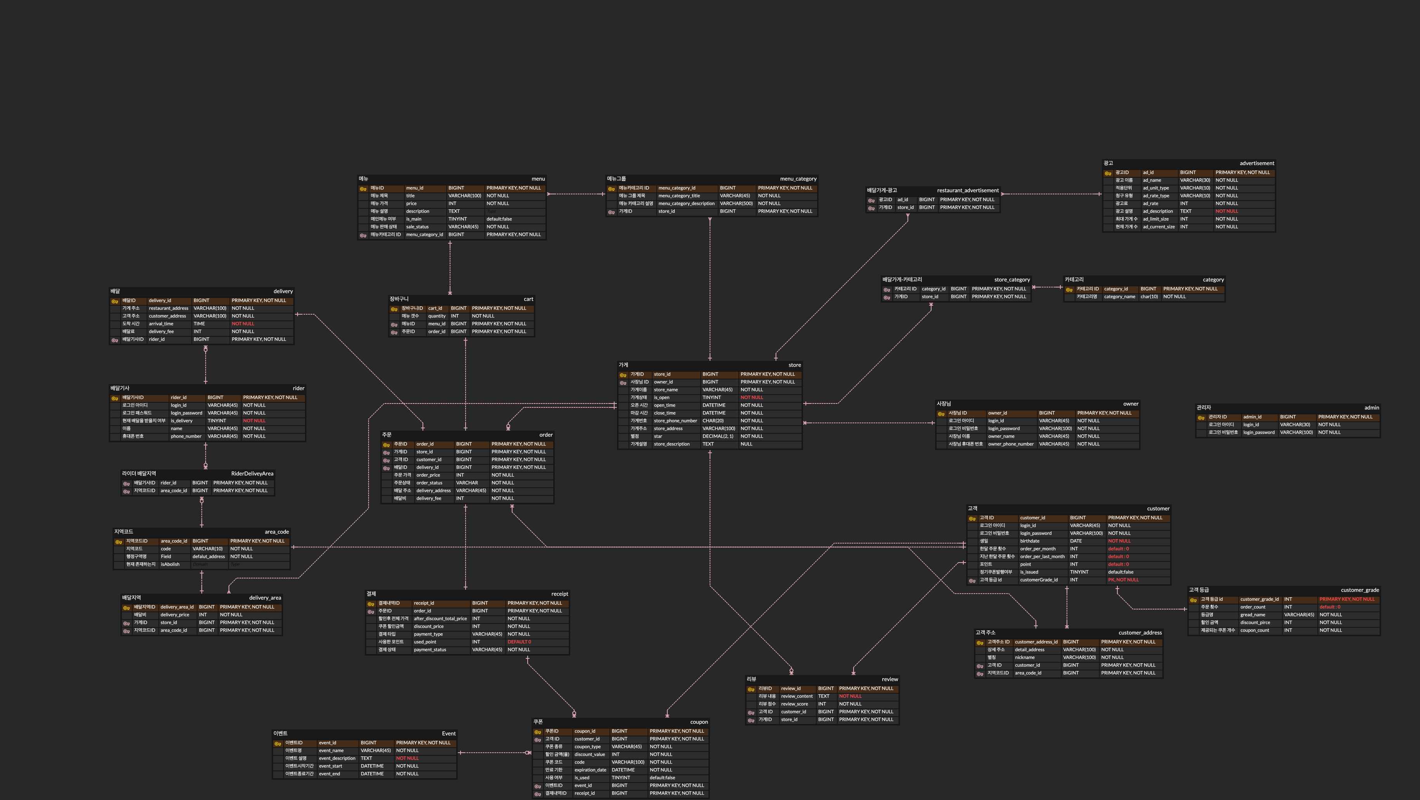Click the 'menu_category' table title
Viewport: 1420px width, 800px height.
pos(798,178)
